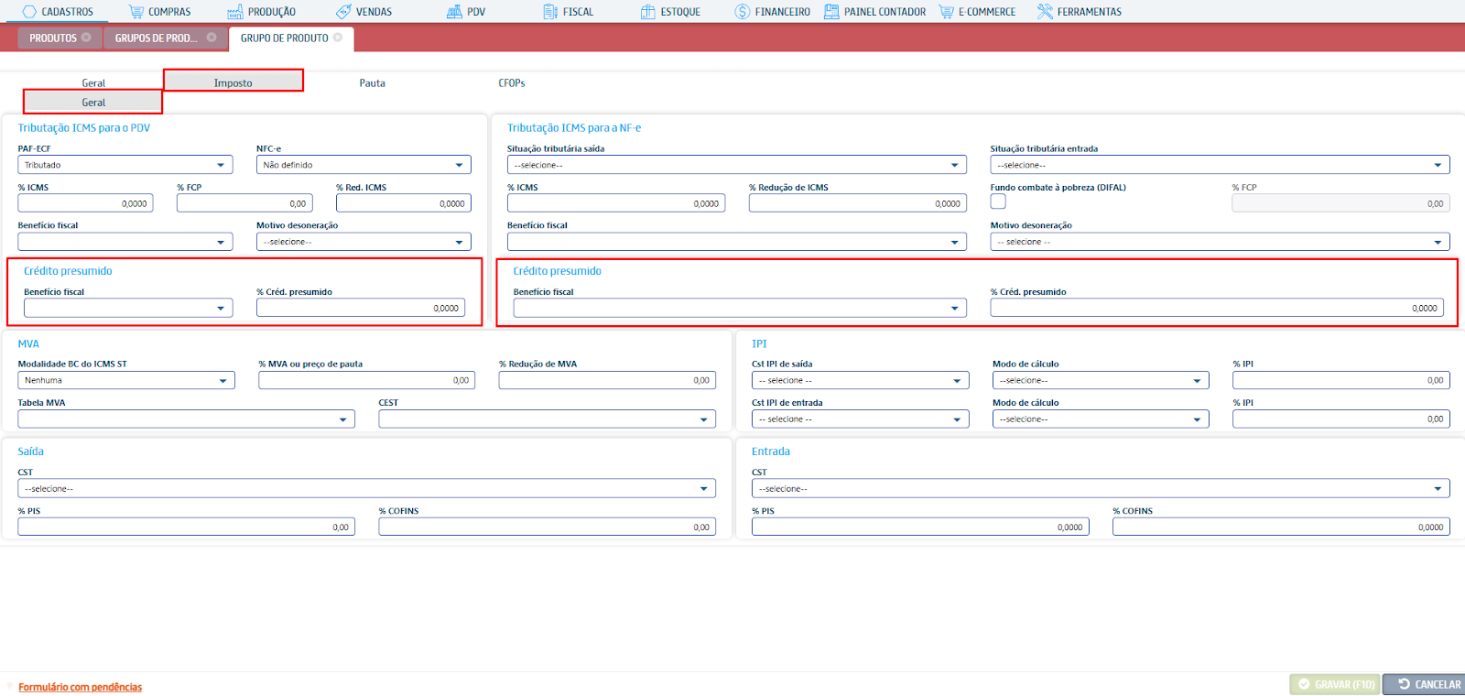Open the NFC-e Não definido dropdown
Image resolution: width=1465 pixels, height=696 pixels.
pos(364,165)
